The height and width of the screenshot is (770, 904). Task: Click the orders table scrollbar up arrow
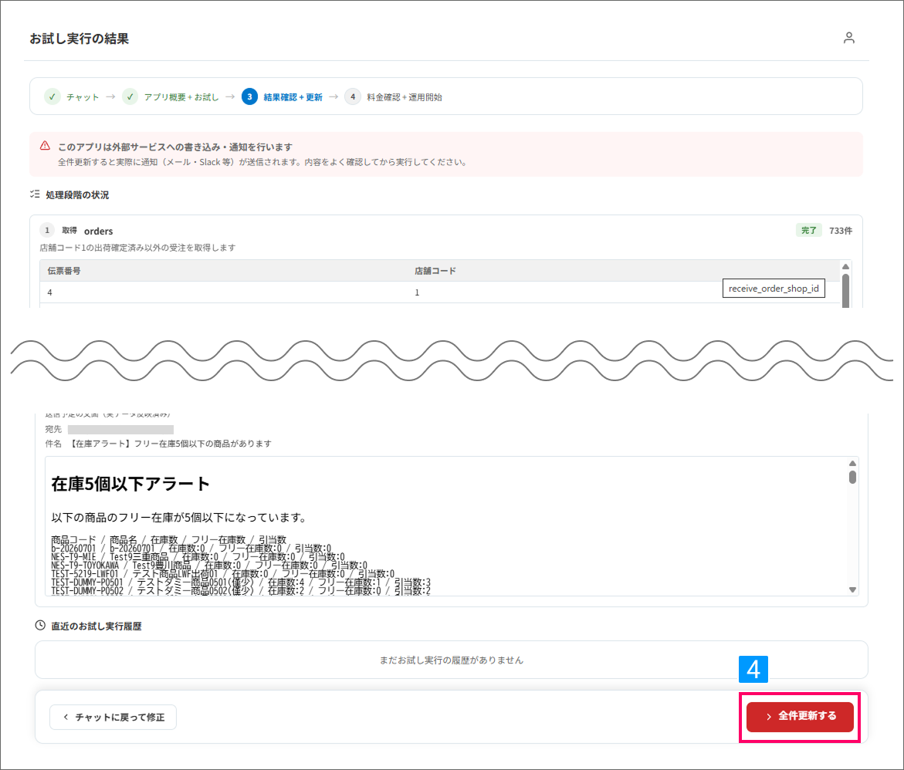point(846,266)
